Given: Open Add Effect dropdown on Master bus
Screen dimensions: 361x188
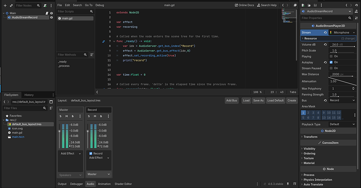Looking at the screenshot, I should coord(71,154).
